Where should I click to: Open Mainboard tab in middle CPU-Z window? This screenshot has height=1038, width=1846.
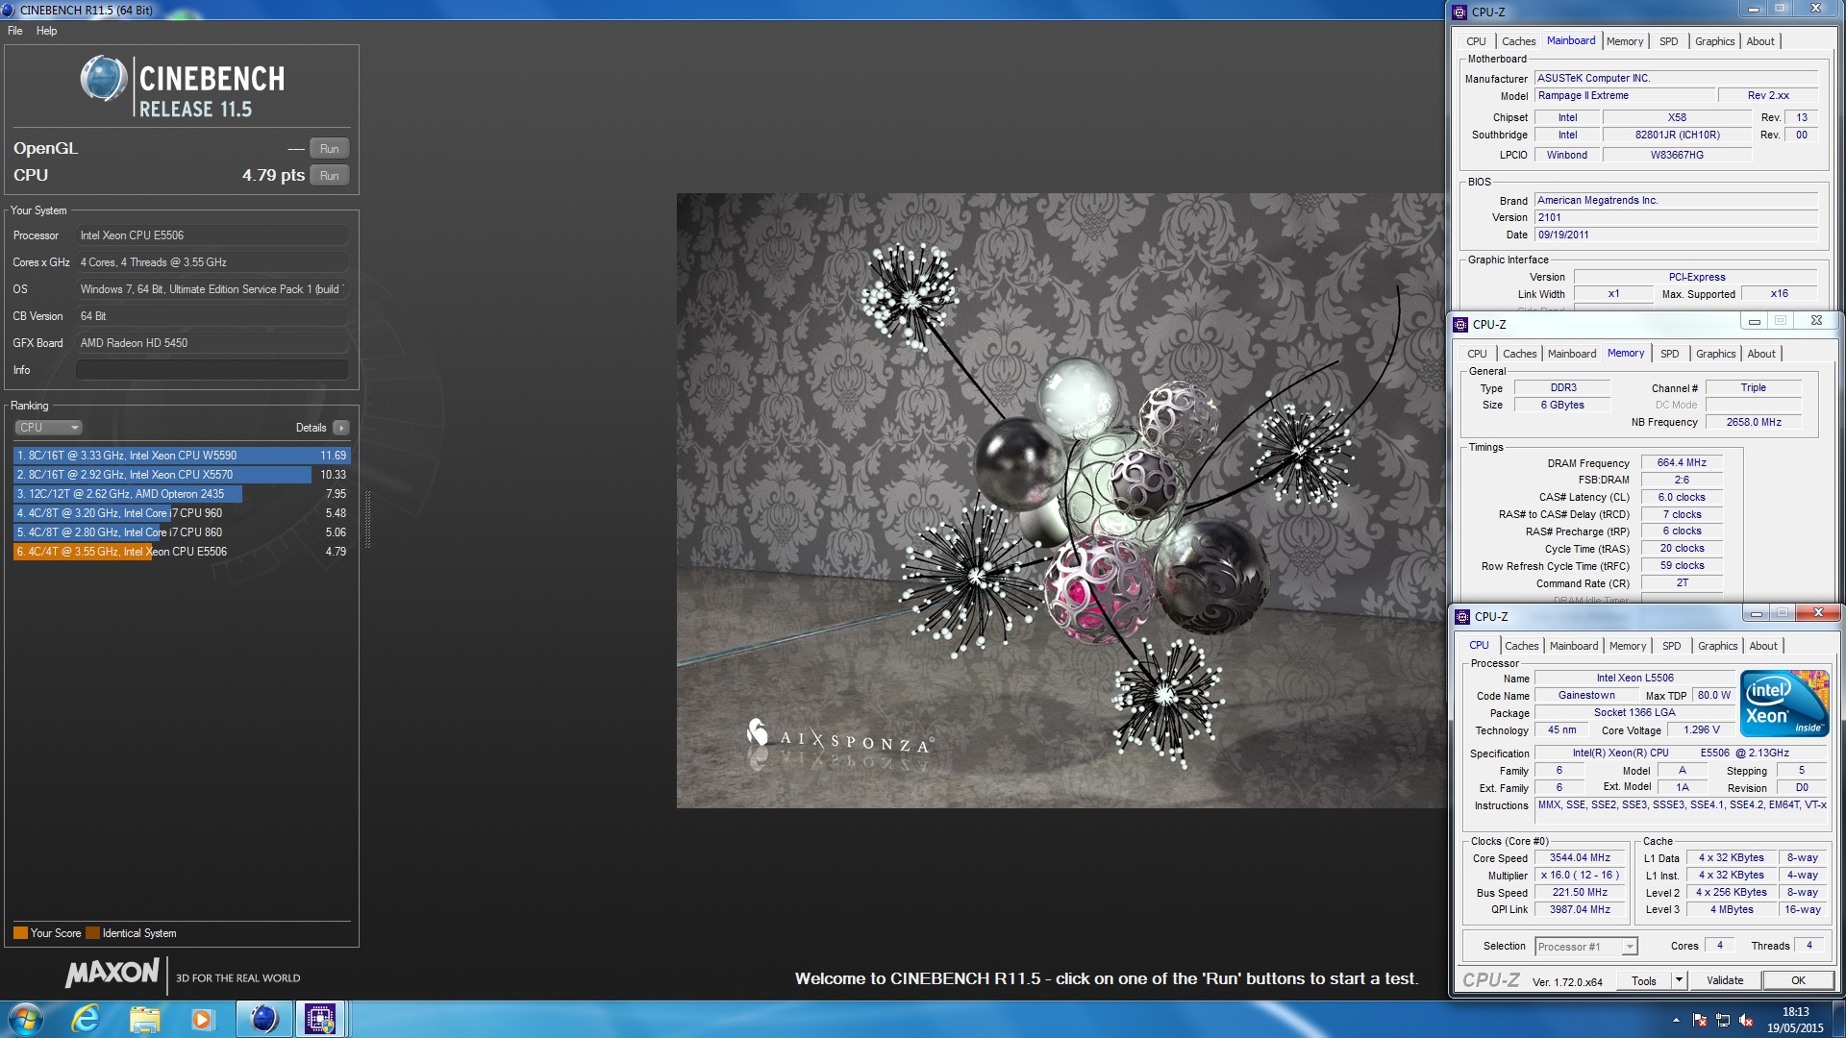1572,354
